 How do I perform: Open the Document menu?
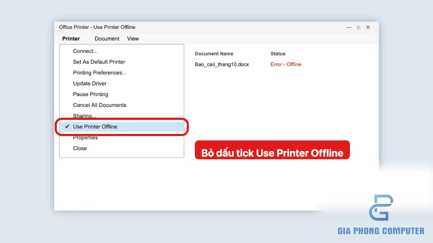pyautogui.click(x=107, y=39)
